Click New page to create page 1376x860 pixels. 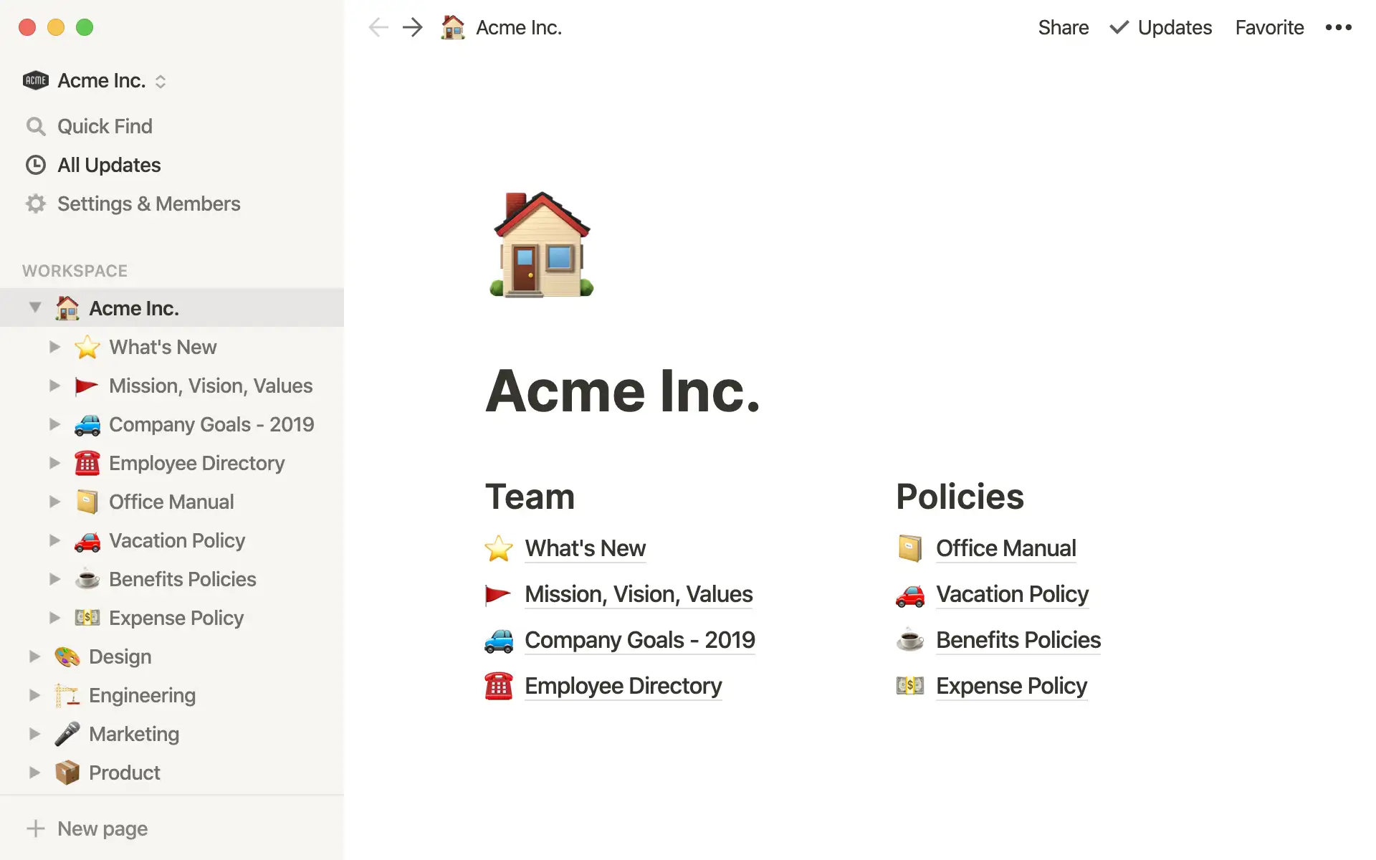[101, 828]
